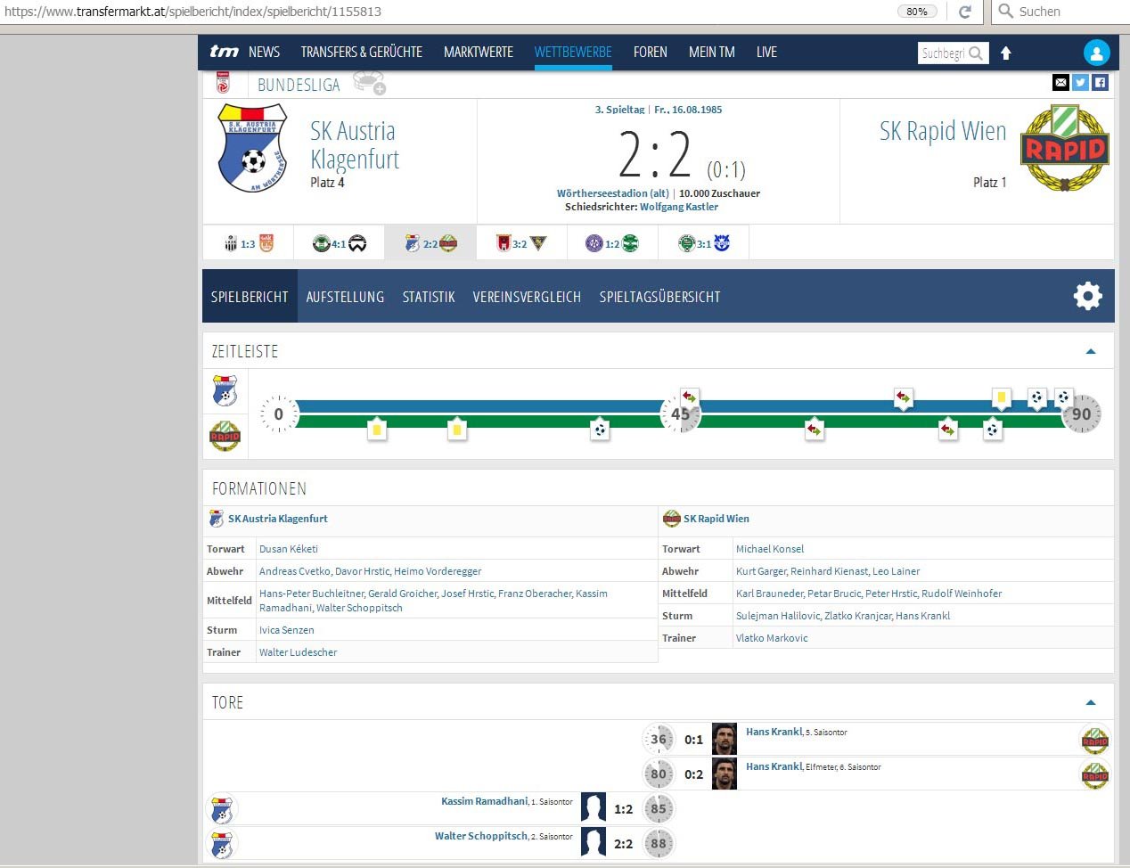Click Hans Krankl's photo in the 0:1 row
Image resolution: width=1130 pixels, height=868 pixels.
725,739
